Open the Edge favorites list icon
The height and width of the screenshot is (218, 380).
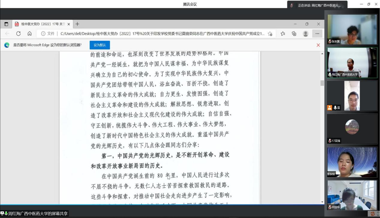tap(283, 34)
